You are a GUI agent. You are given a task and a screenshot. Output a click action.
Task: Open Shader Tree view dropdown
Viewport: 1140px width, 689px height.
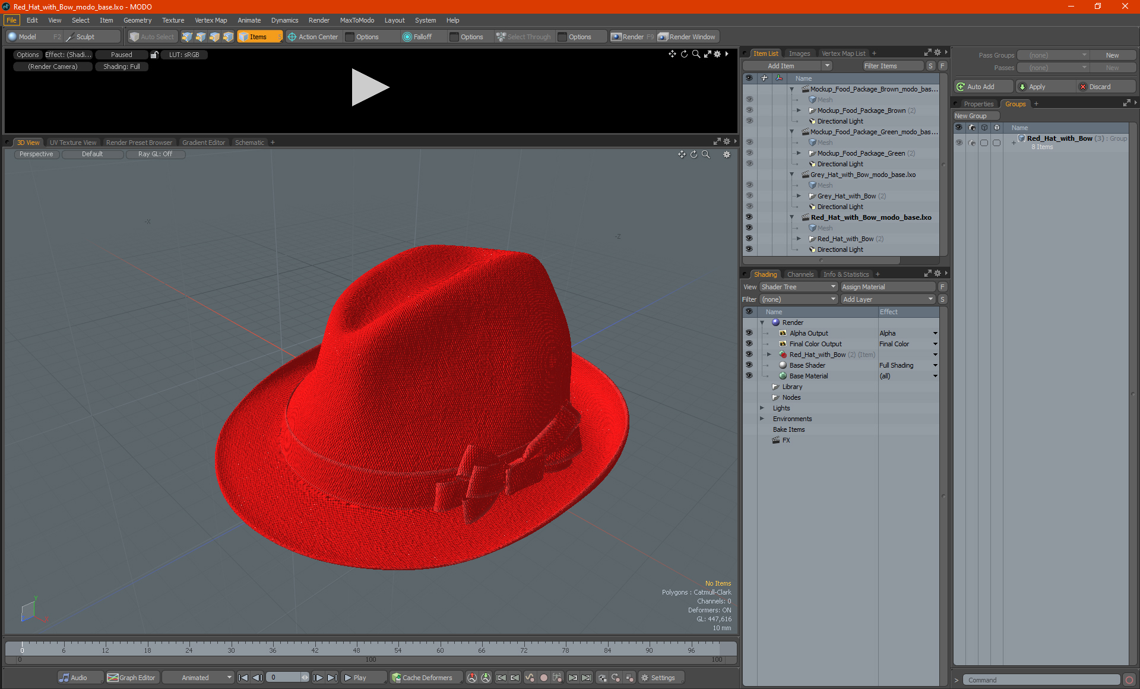[x=799, y=287]
